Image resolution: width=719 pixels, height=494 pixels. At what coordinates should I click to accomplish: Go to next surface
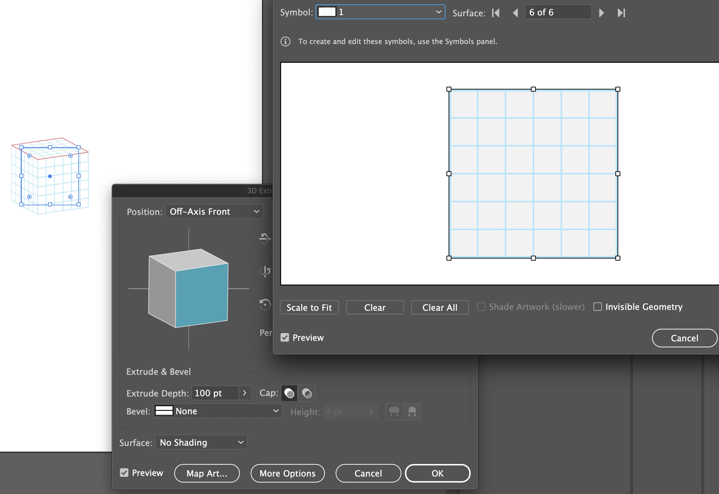click(x=602, y=13)
